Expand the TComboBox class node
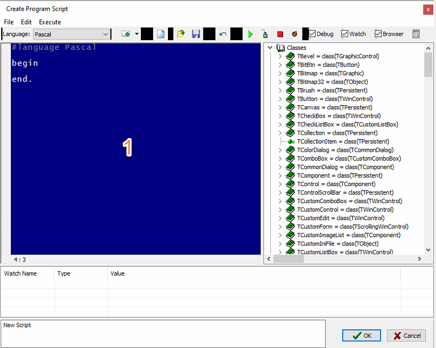Screen dimensions: 436x348 point(280,158)
